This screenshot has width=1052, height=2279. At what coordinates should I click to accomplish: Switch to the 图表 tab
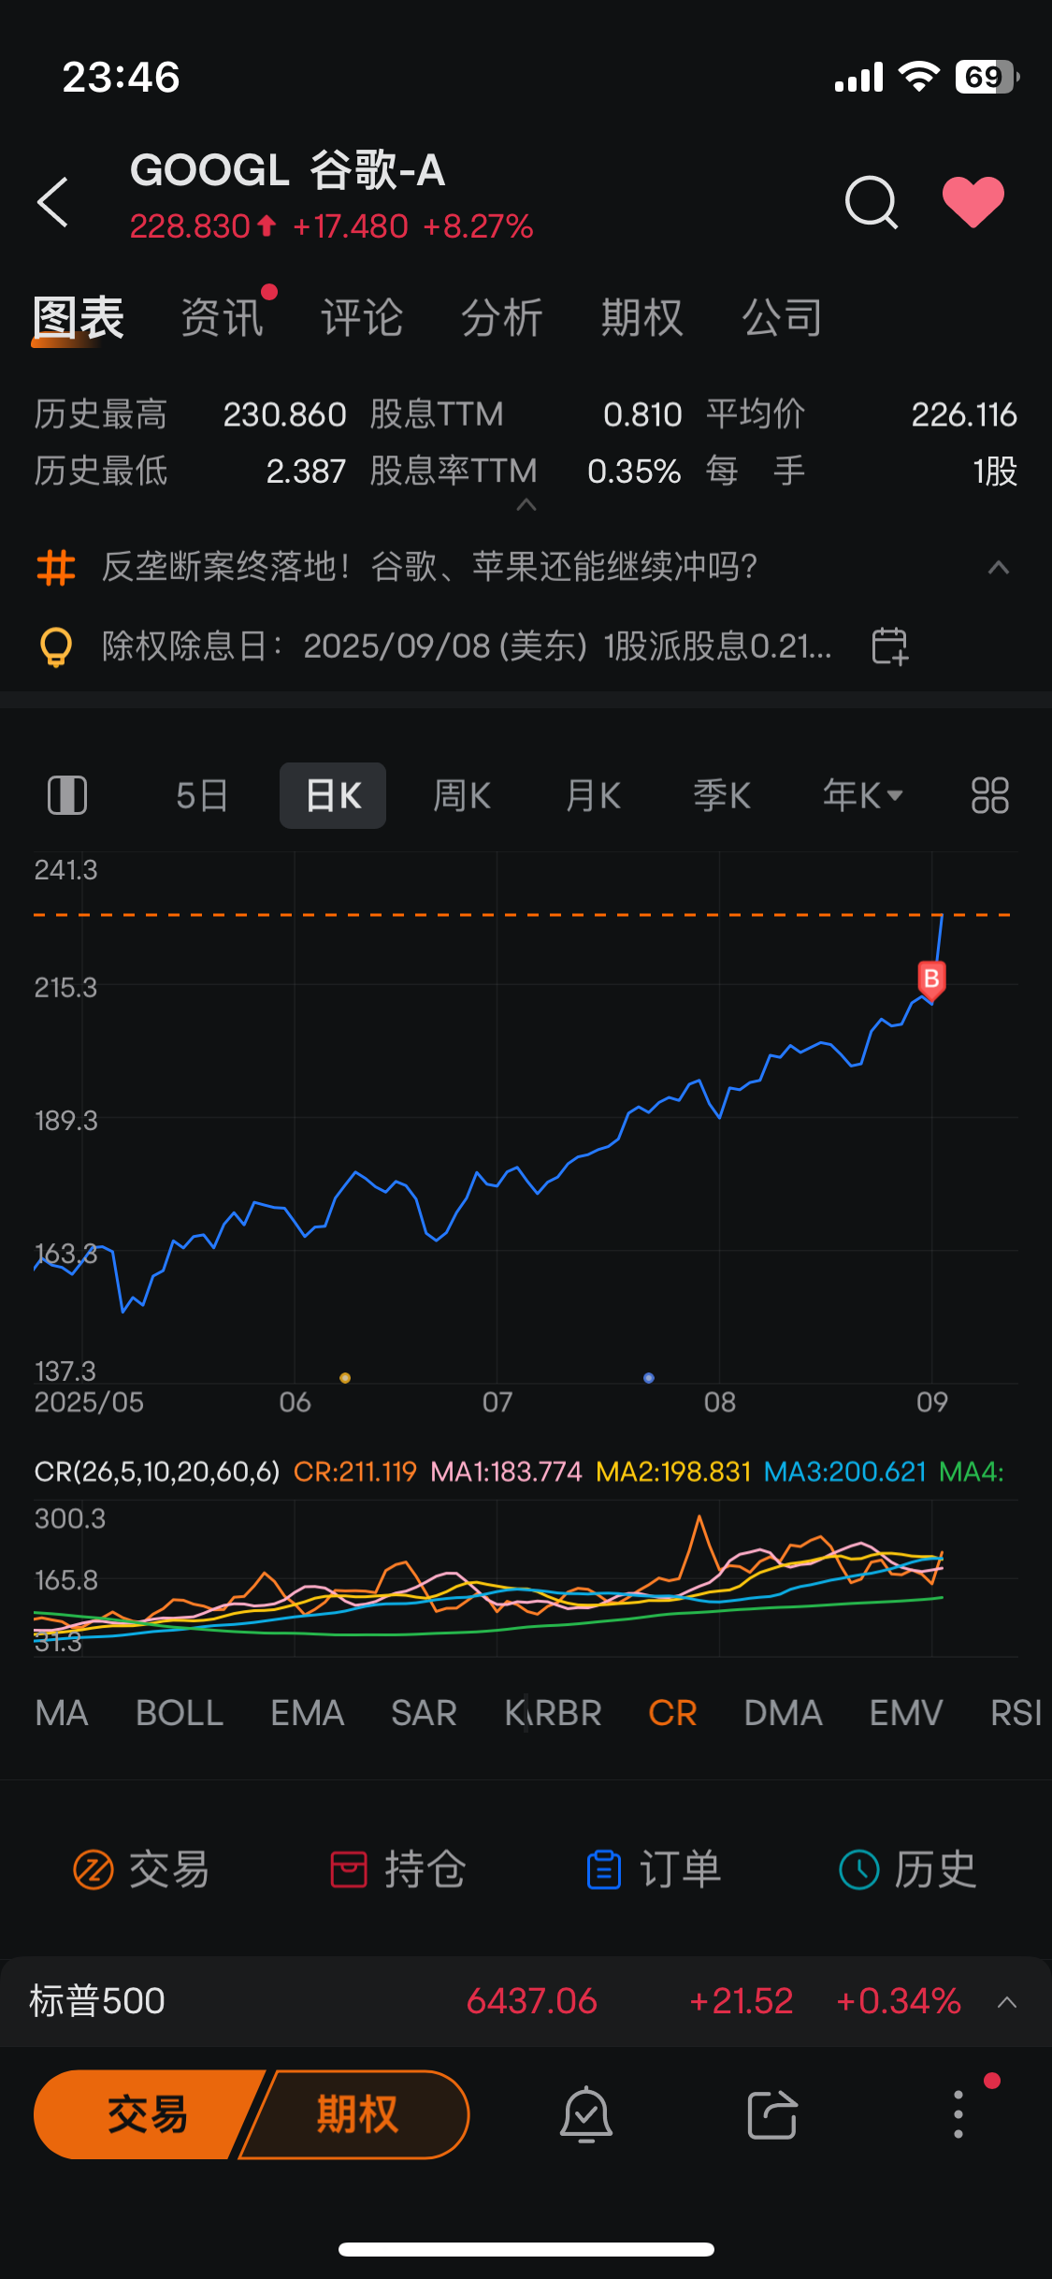coord(79,318)
